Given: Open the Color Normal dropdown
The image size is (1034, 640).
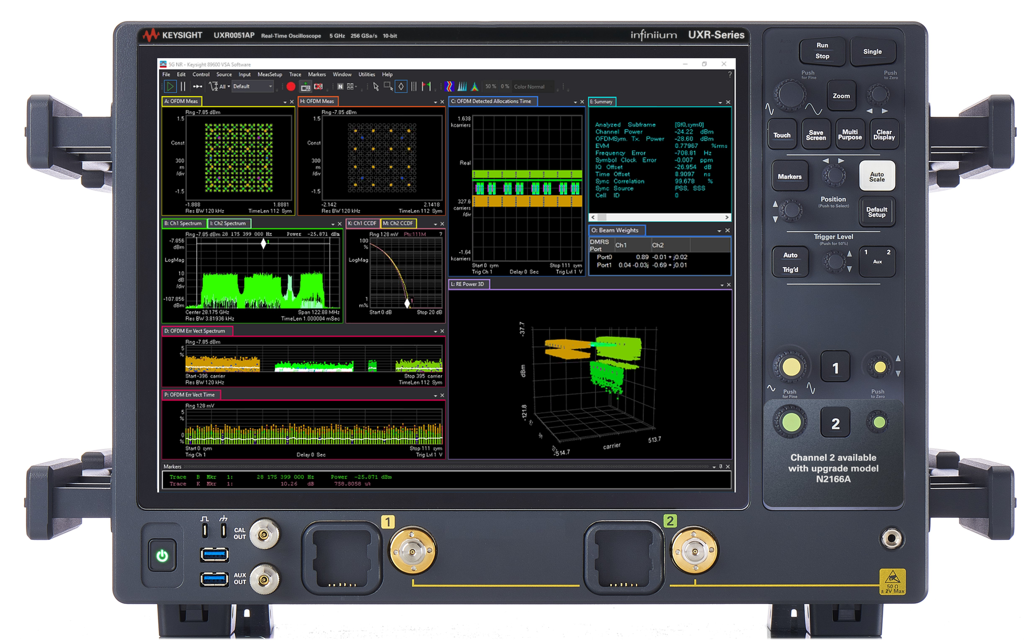Looking at the screenshot, I should 532,86.
